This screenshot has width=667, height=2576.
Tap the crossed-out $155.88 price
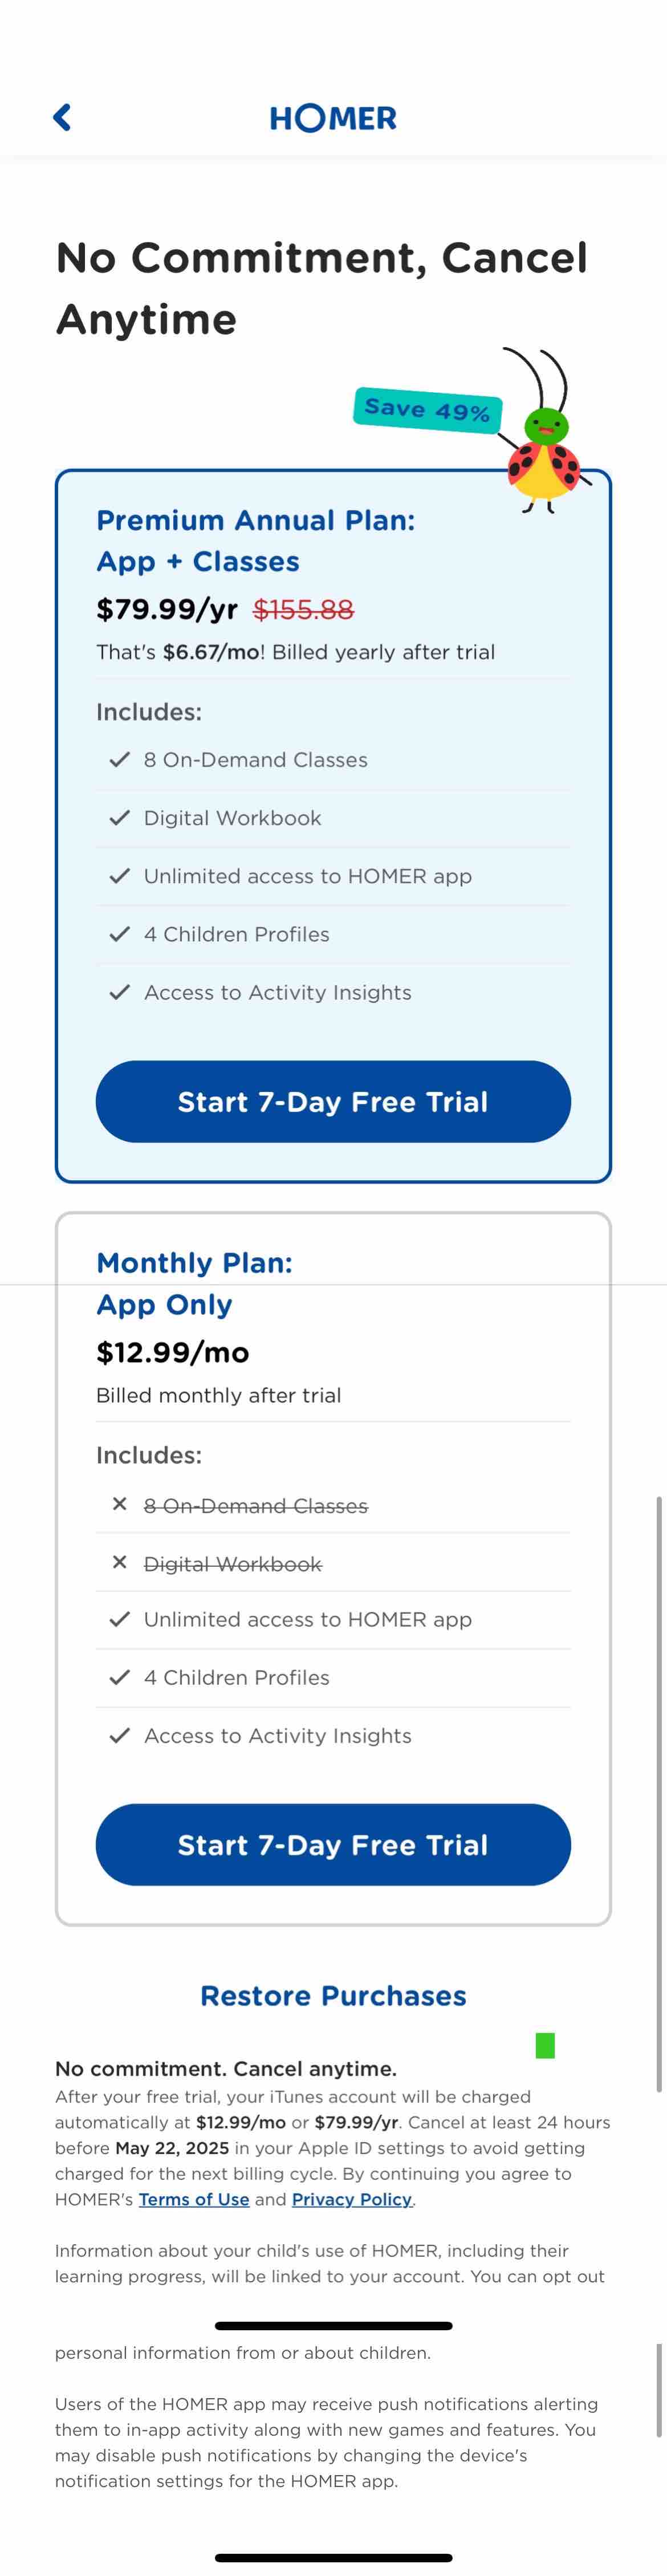(304, 609)
